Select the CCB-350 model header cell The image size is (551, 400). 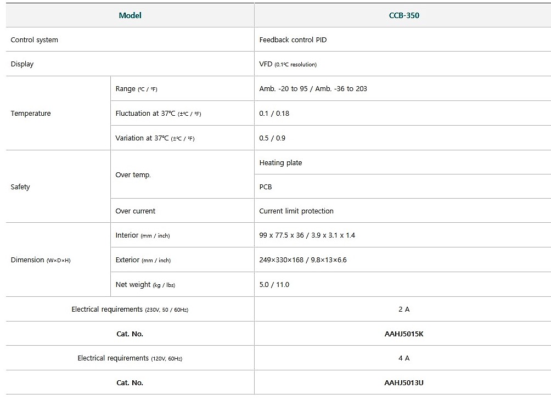coord(403,15)
